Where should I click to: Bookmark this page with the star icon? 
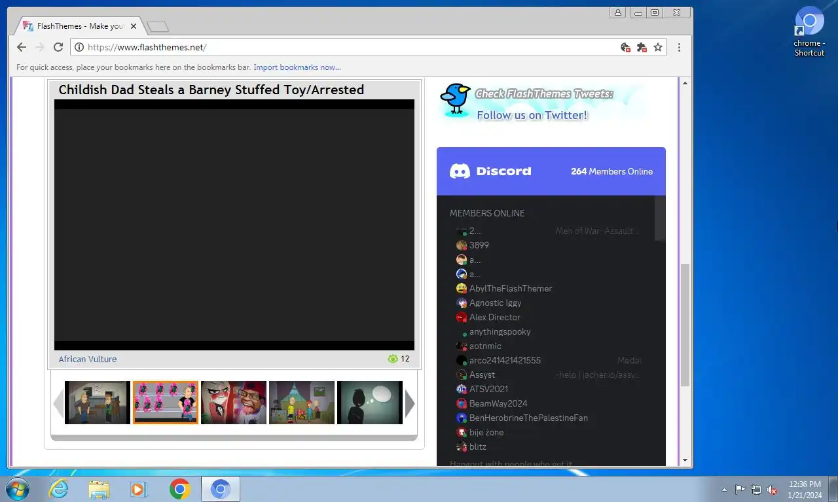point(658,47)
